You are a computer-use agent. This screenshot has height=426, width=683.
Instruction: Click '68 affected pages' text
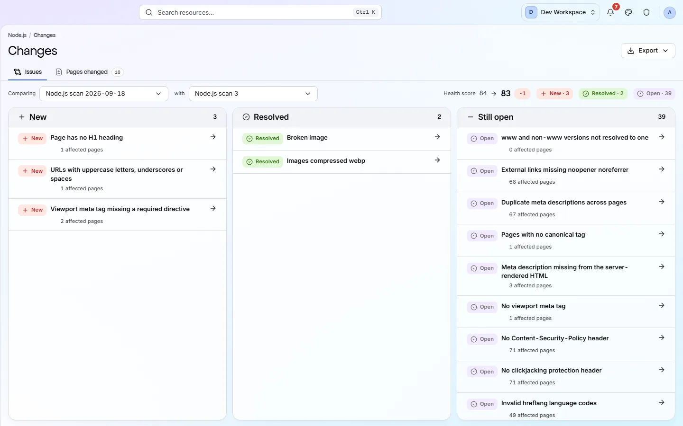532,182
